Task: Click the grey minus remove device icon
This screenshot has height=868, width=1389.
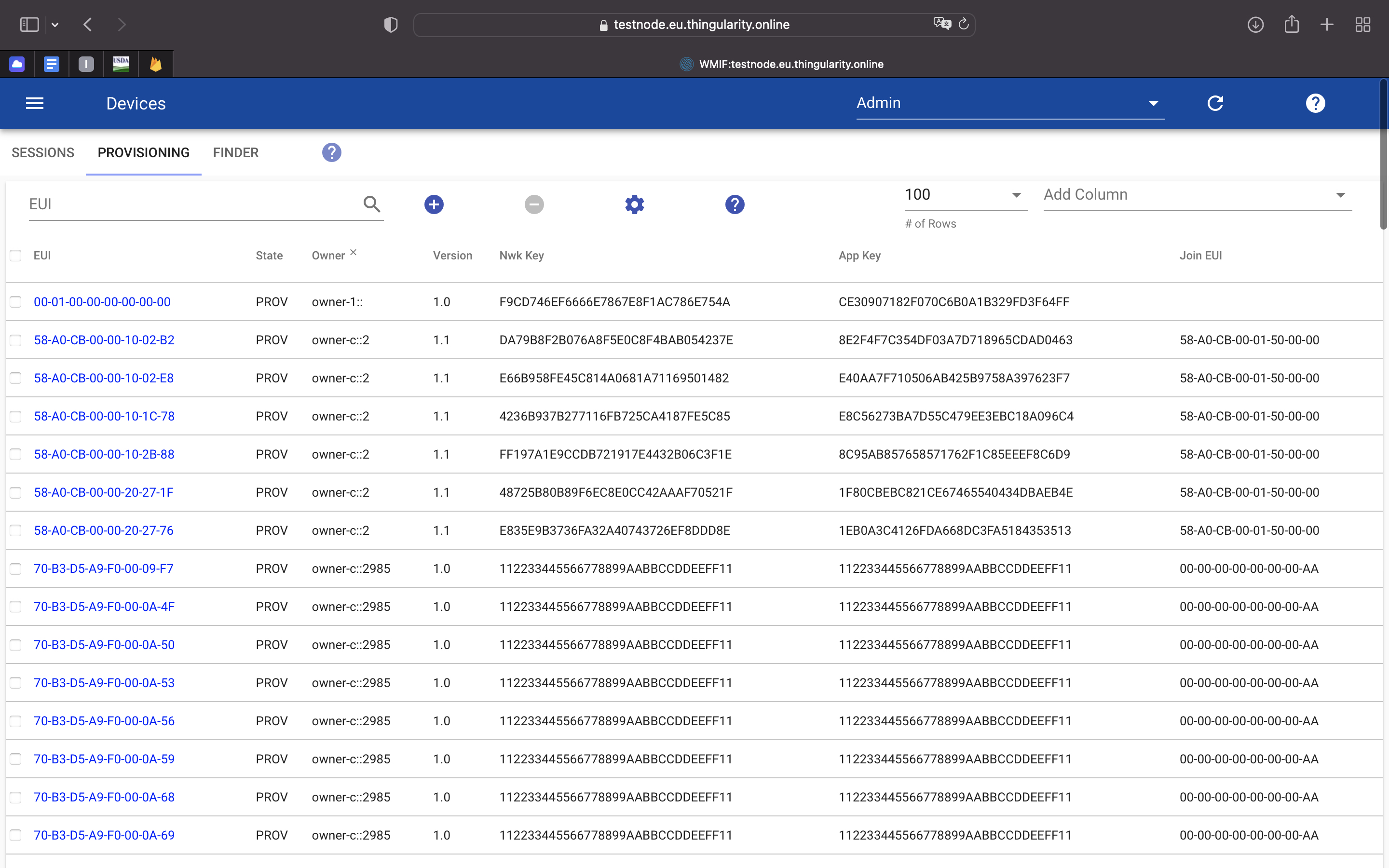Action: pyautogui.click(x=534, y=204)
